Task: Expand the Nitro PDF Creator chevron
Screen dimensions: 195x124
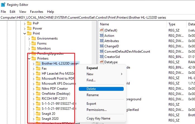Action: pyautogui.click(x=34, y=89)
